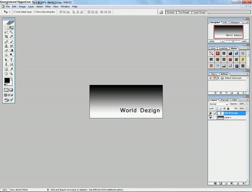Open Tool Presets palette tab
This screenshot has width=252, height=192.
click(184, 13)
